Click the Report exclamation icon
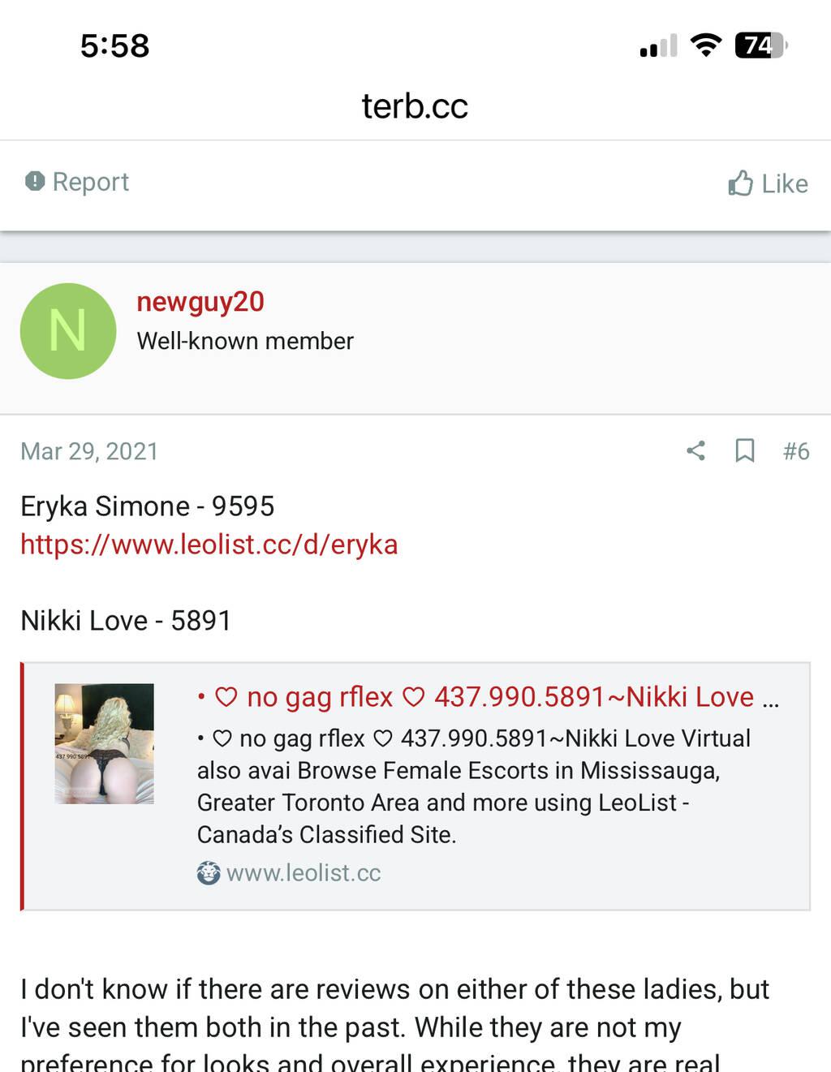The width and height of the screenshot is (831, 1072). tap(35, 181)
